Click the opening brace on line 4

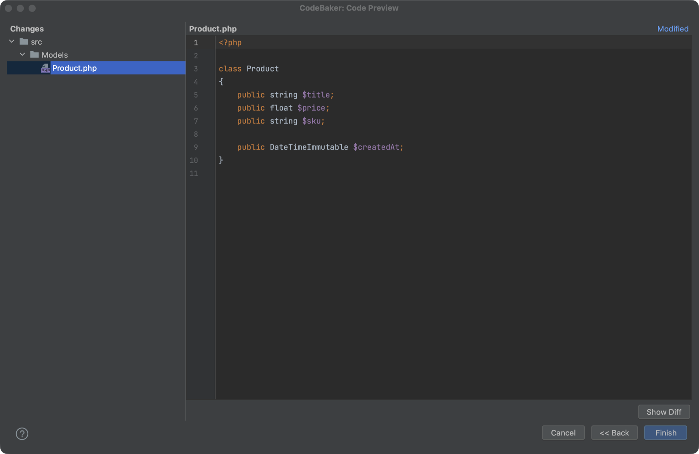pos(221,82)
